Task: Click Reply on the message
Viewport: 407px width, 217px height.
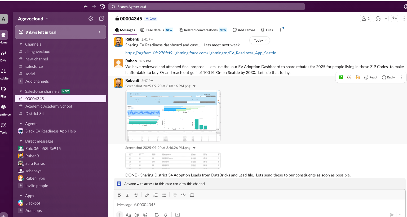Action: (388, 77)
